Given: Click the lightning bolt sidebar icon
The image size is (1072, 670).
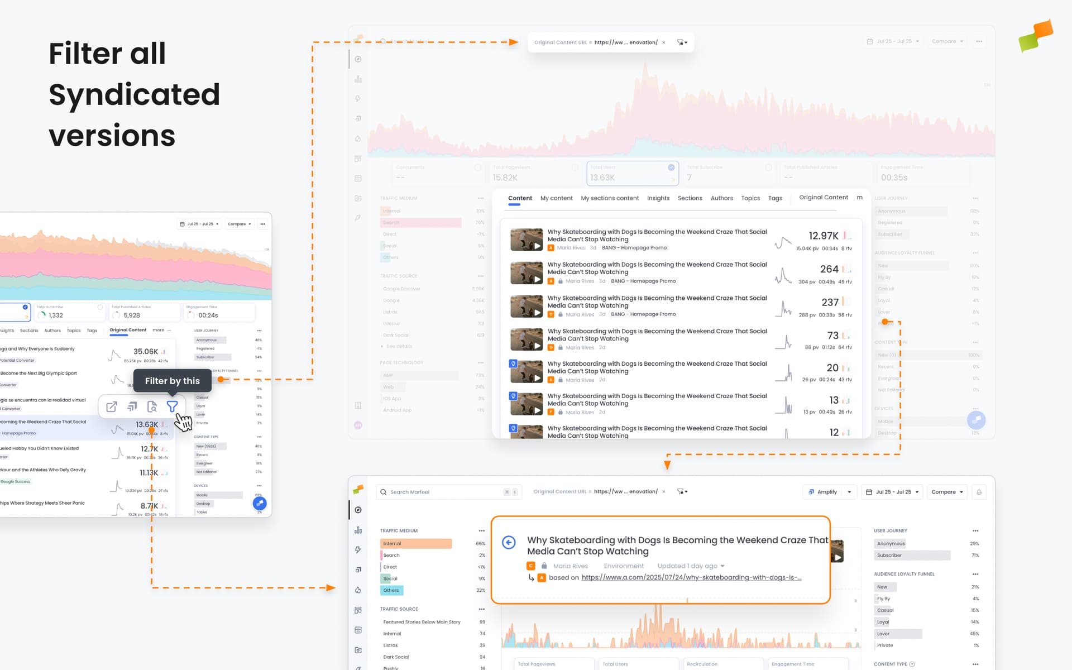Looking at the screenshot, I should pos(358,549).
